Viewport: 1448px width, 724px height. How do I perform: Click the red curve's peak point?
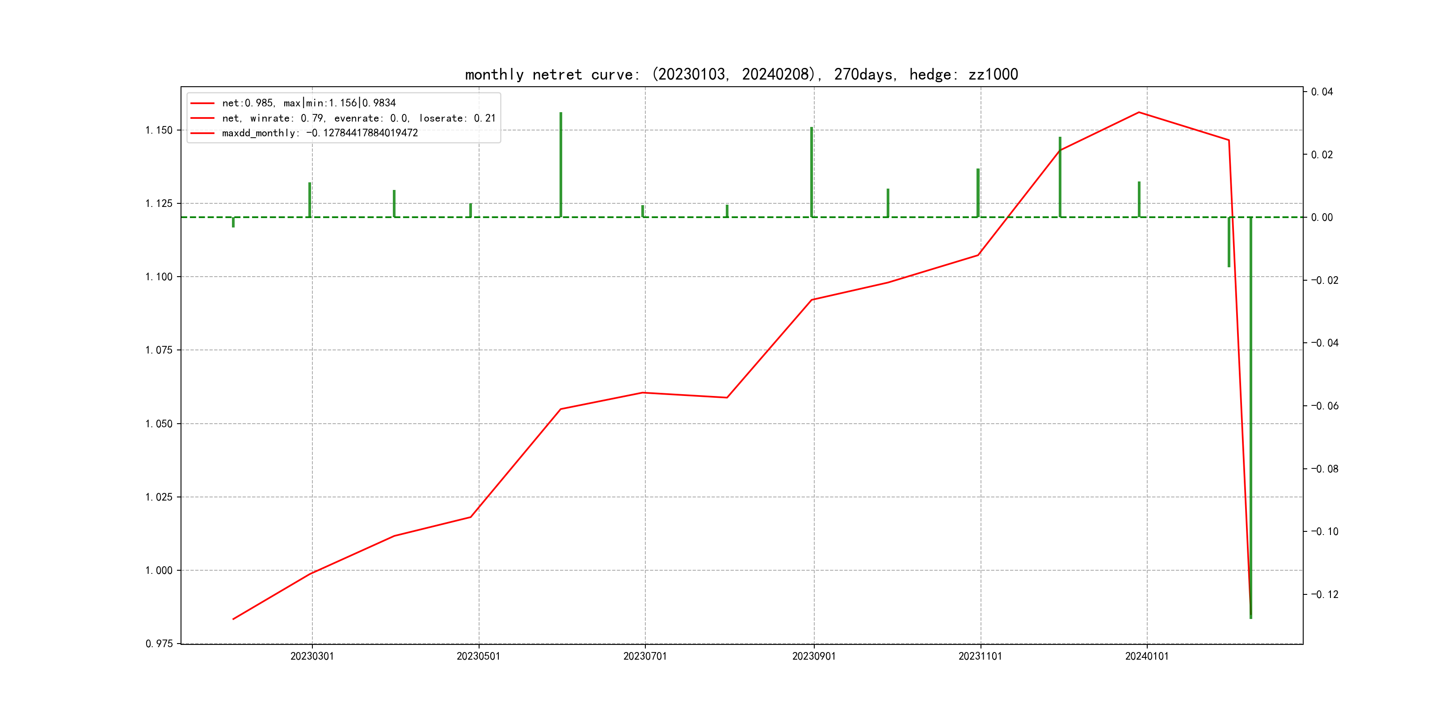click(x=1139, y=113)
